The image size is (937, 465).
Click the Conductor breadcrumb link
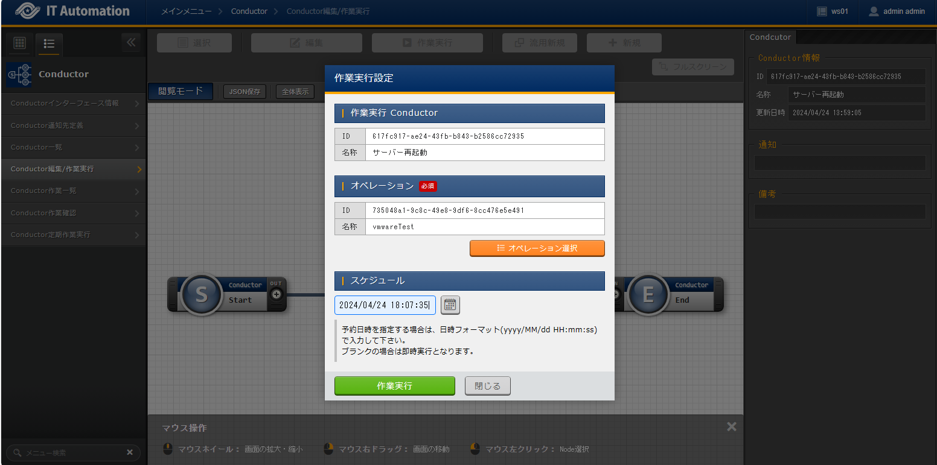(249, 11)
